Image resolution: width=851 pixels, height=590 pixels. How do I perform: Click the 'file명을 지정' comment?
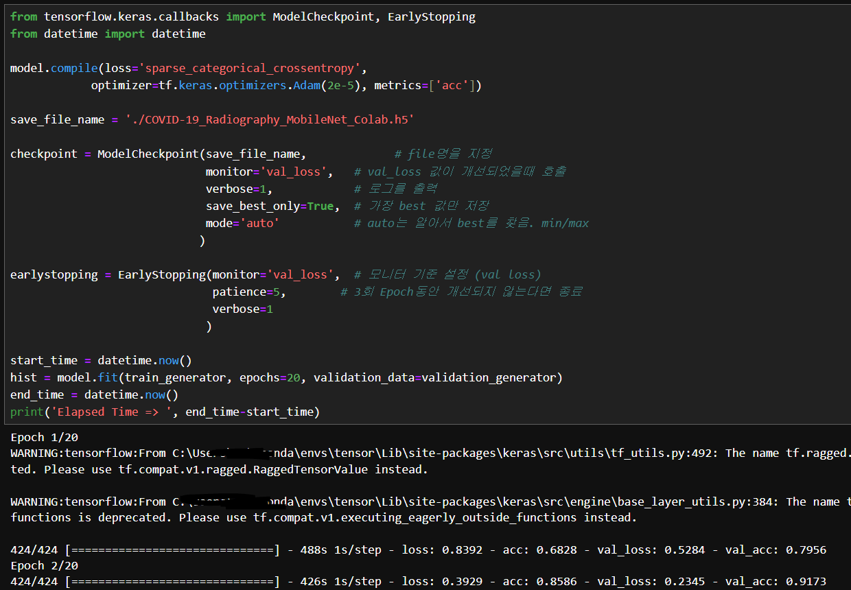click(x=443, y=154)
